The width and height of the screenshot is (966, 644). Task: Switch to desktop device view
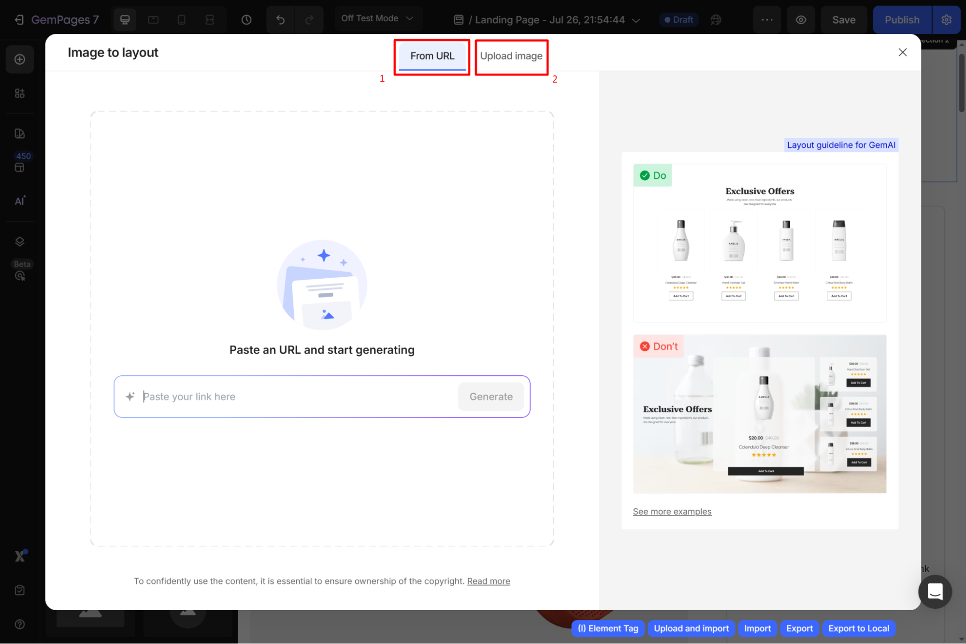click(x=125, y=20)
